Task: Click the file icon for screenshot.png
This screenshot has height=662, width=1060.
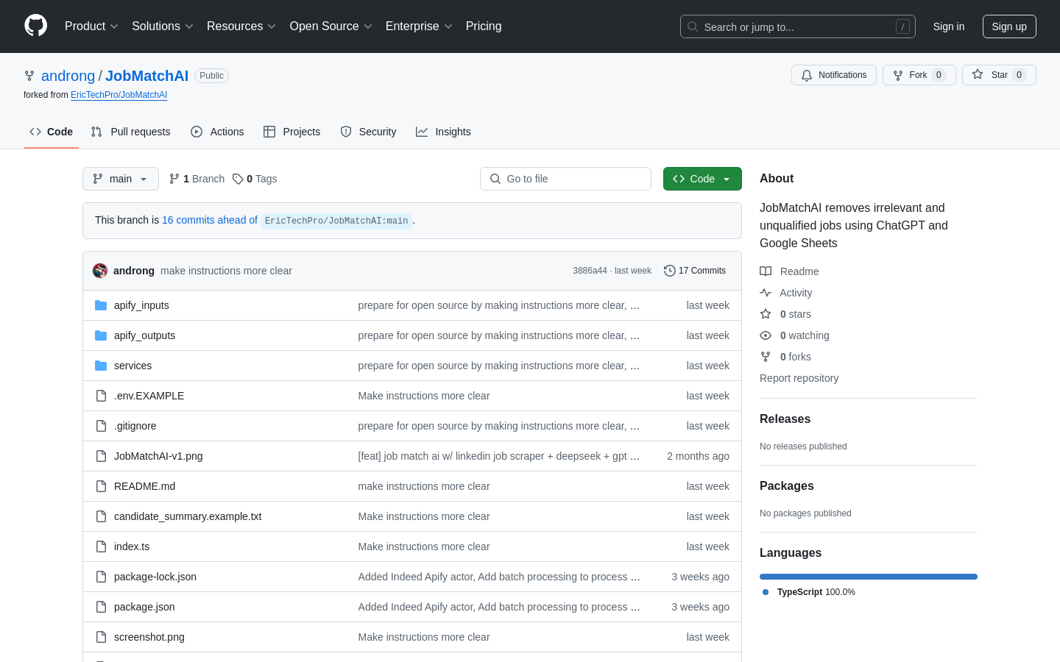Action: coord(101,637)
